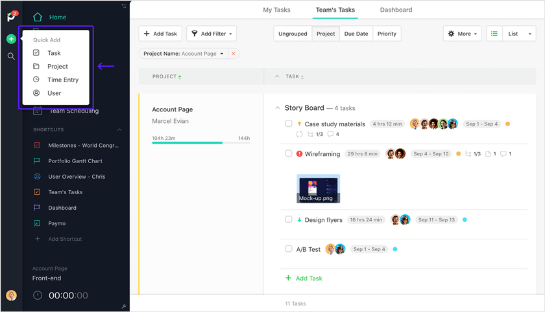Click the green low priority arrow on Design flyers

[299, 220]
